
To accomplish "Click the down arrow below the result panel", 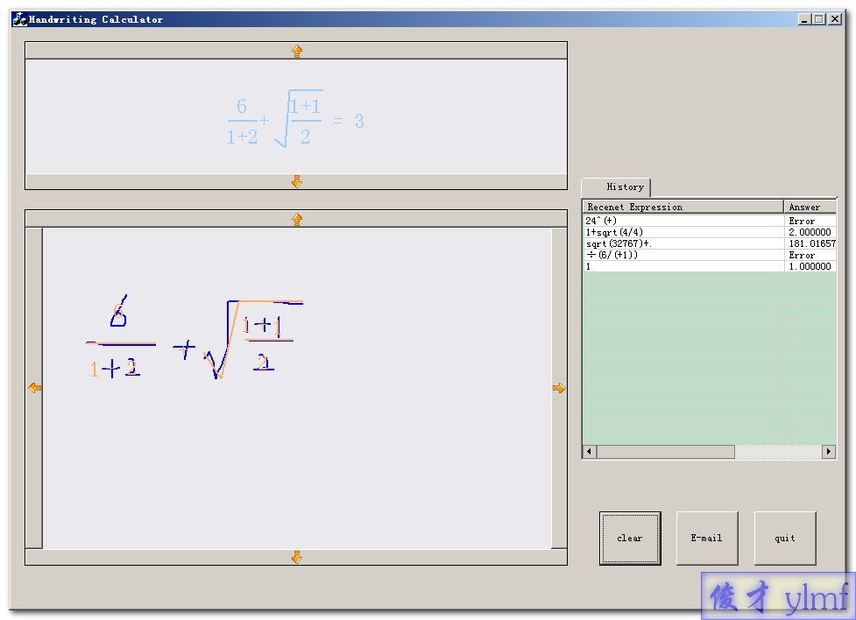I will pyautogui.click(x=296, y=181).
